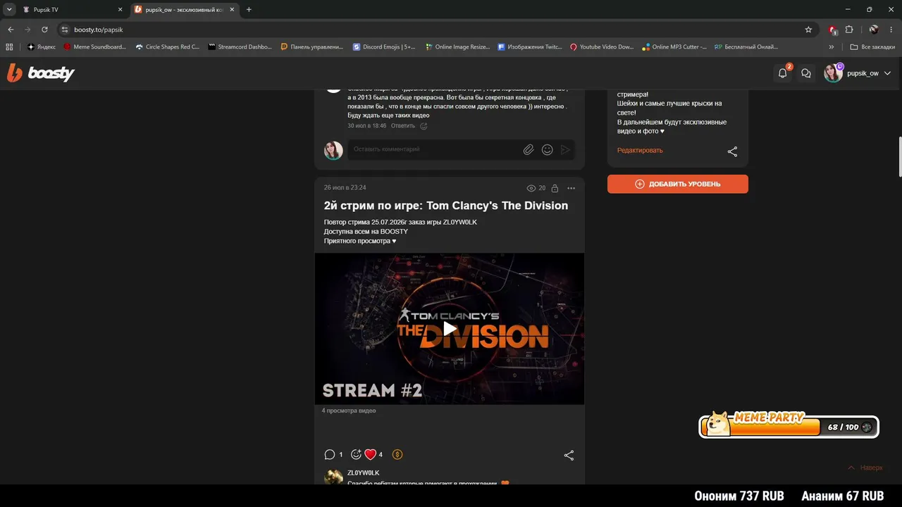This screenshot has height=507, width=902.
Task: Open the Online Image Resizer bookmark
Action: coord(457,47)
